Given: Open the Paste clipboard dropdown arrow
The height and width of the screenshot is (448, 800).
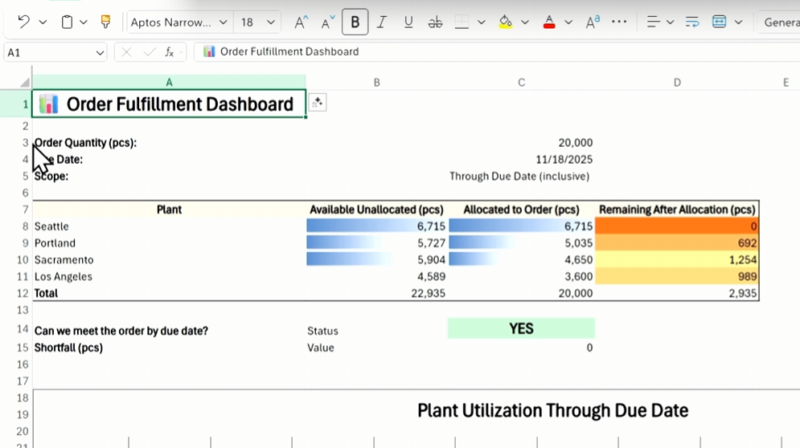Looking at the screenshot, I should coord(83,22).
